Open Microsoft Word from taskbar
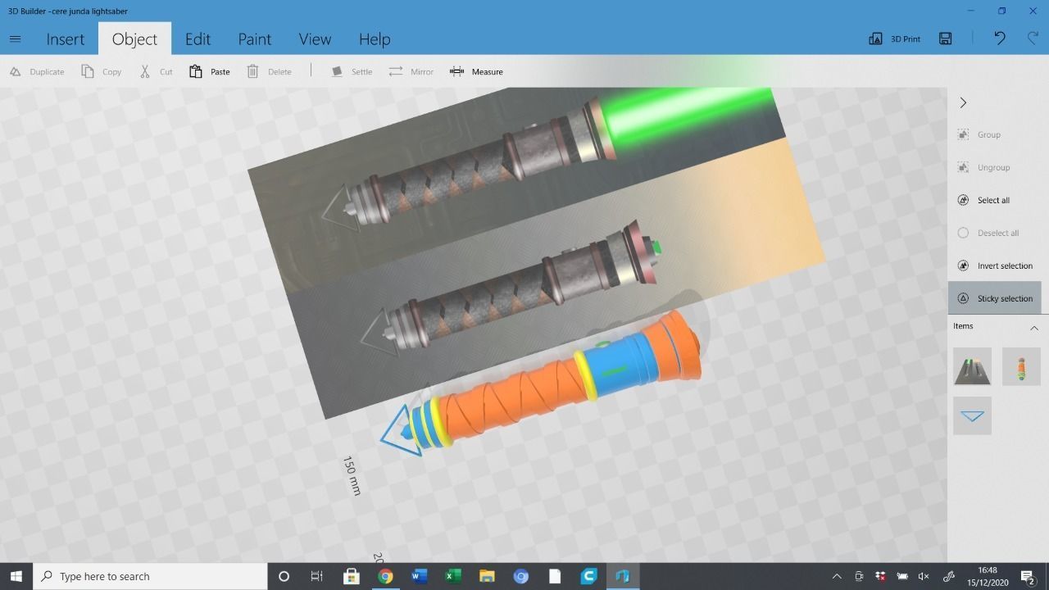 pos(419,576)
